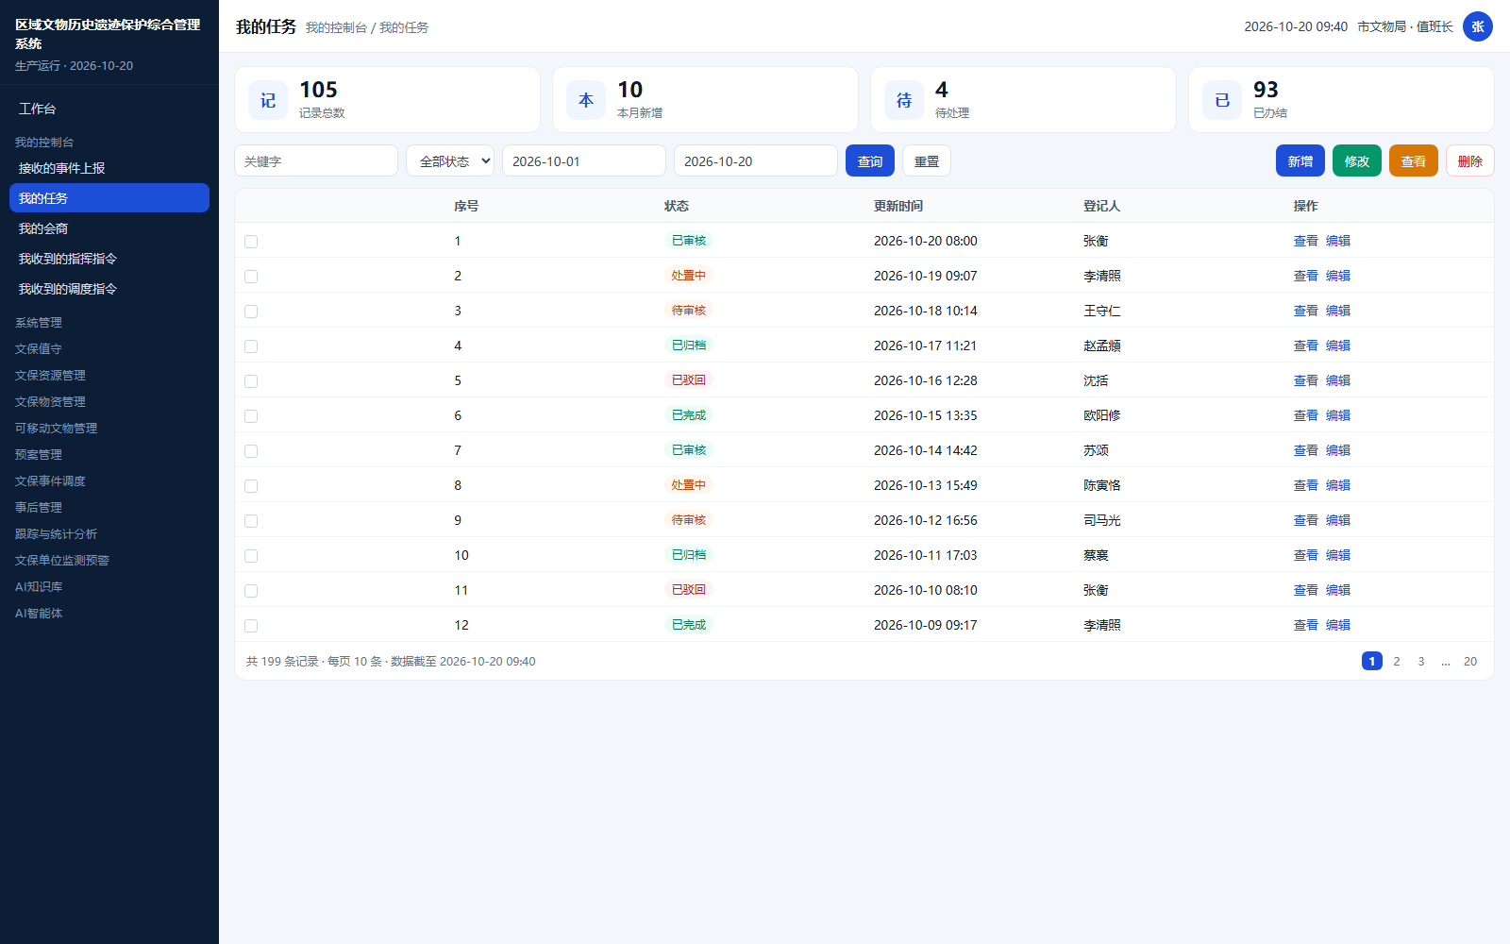
Task: Go to 接收的事件上报 menu item
Action: click(x=109, y=168)
